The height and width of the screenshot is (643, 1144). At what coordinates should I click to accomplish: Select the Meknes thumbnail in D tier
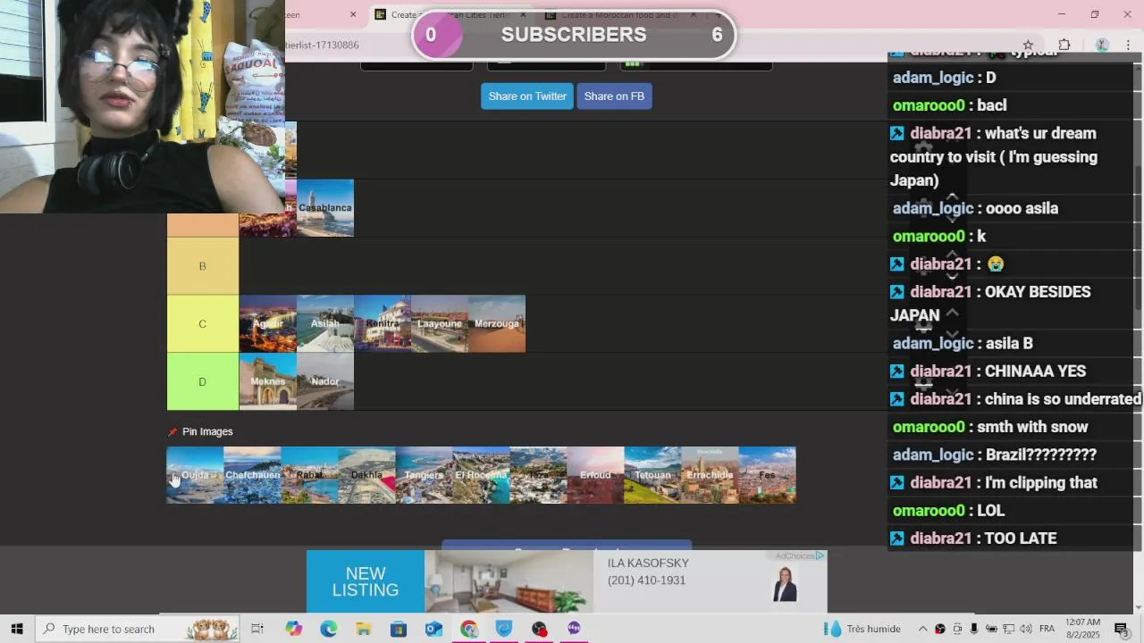click(268, 381)
